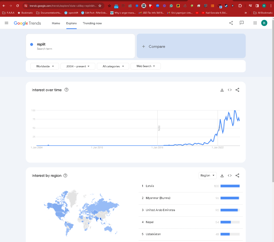Select the Explore tab

click(x=71, y=23)
